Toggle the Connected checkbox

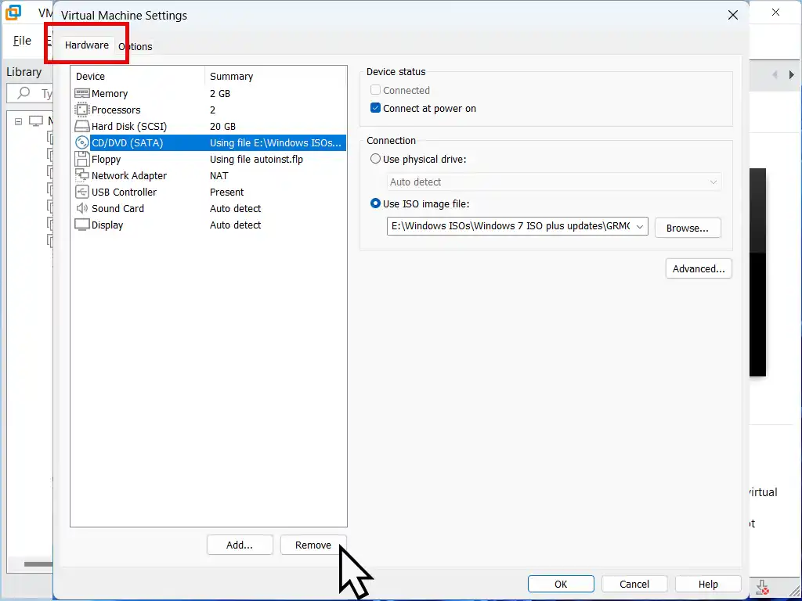tap(375, 91)
